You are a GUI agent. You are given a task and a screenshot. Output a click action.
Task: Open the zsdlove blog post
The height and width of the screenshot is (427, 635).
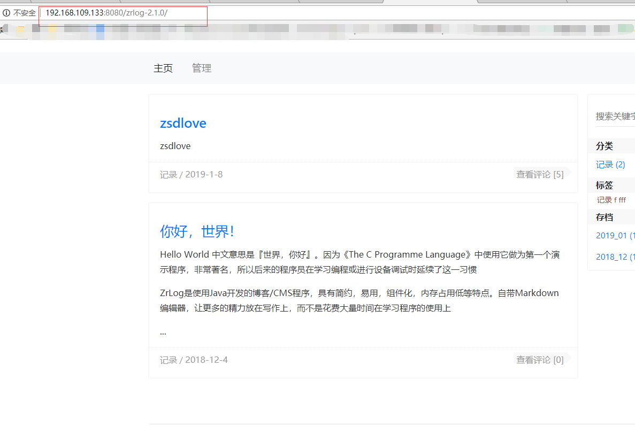point(183,123)
